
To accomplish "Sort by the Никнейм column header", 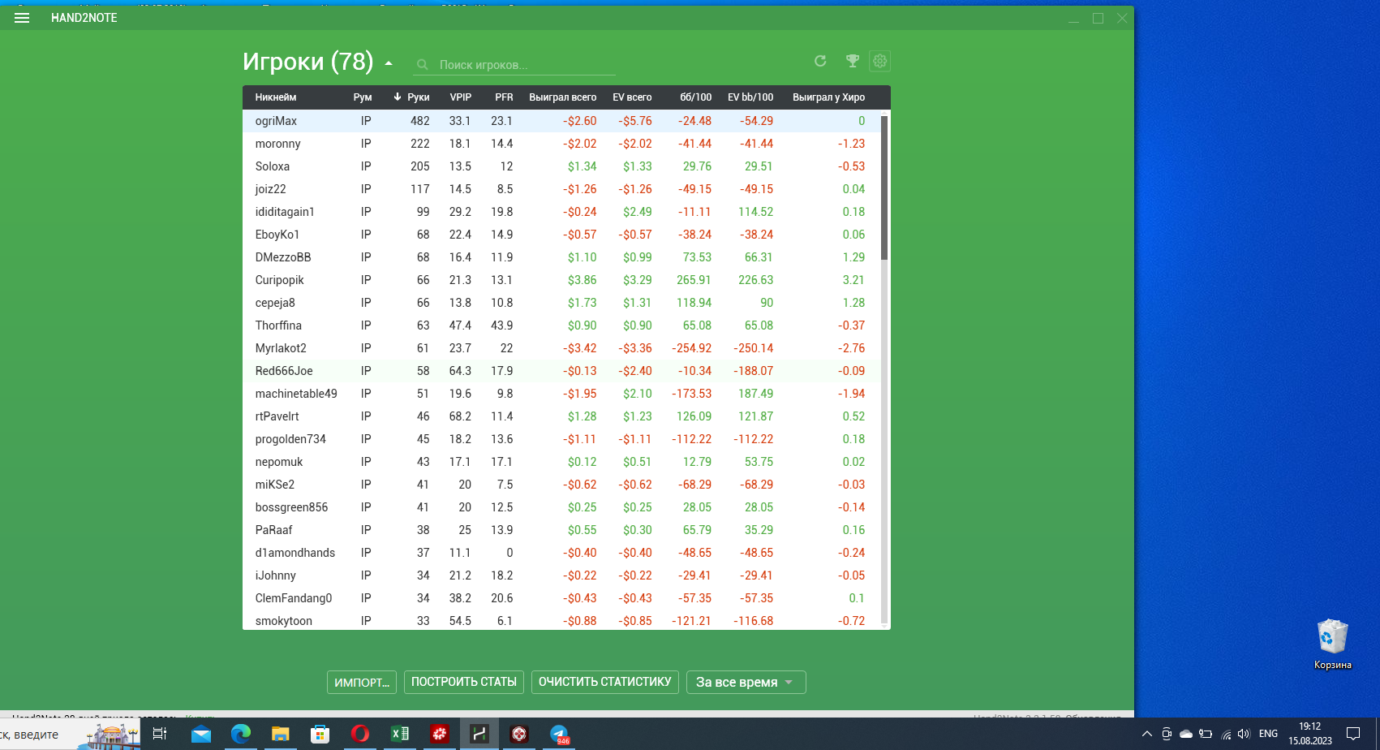I will click(x=276, y=97).
